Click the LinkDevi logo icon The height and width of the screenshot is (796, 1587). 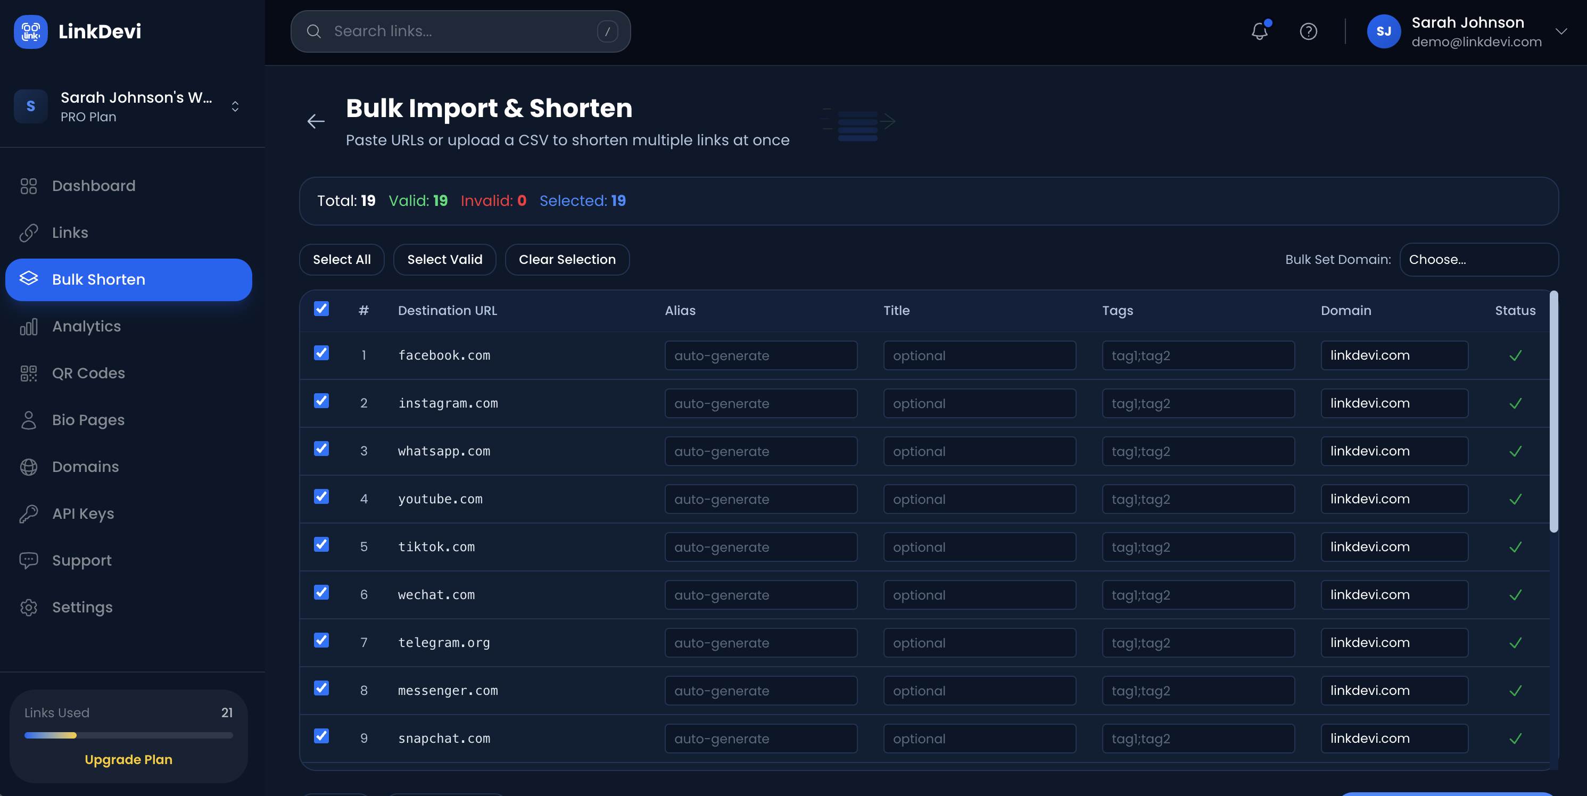(31, 31)
